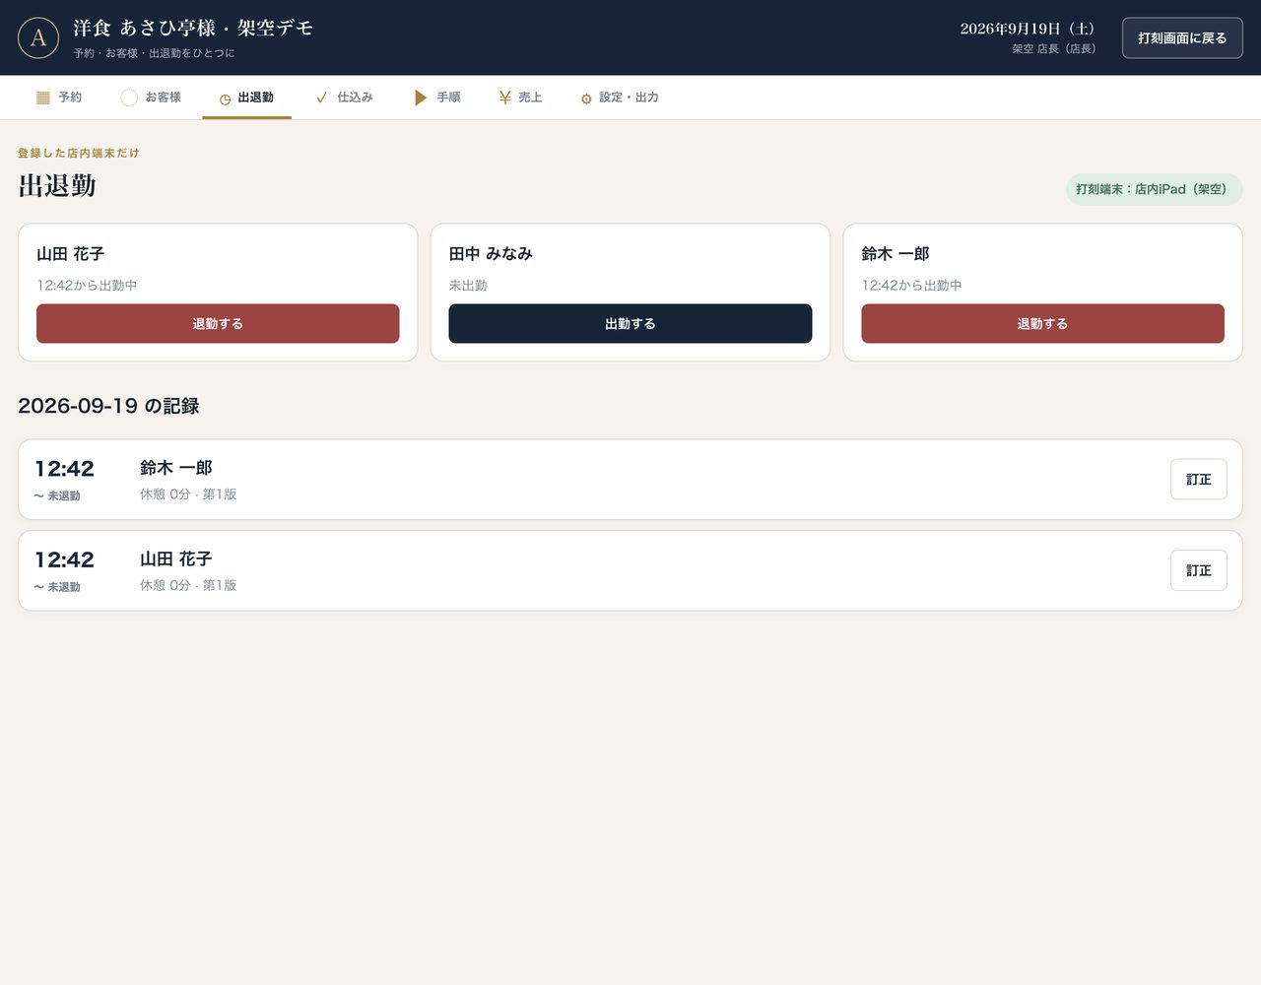Click the 設定・出力 gear icon

[586, 98]
